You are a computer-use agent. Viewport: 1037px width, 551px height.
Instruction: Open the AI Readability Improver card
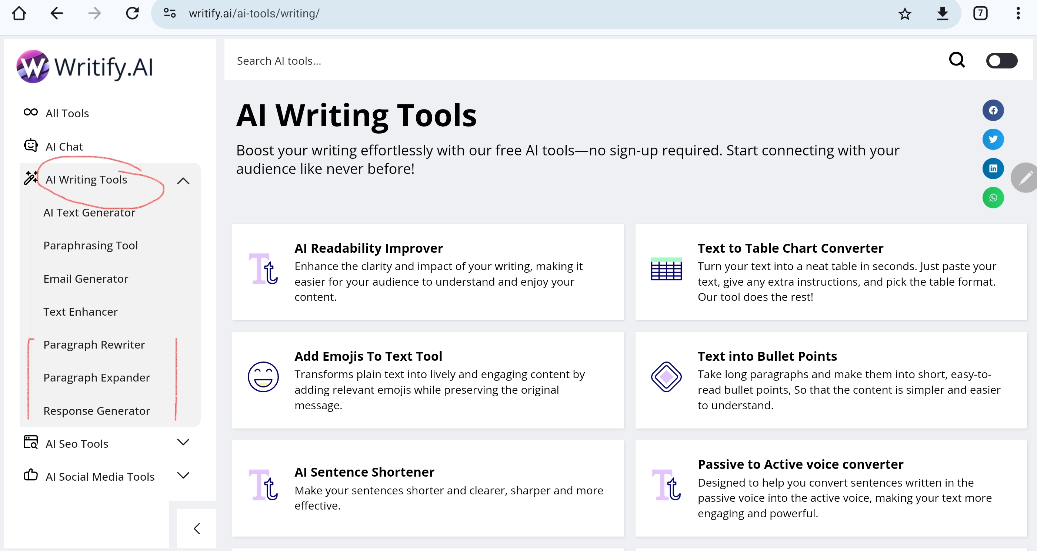tap(369, 248)
